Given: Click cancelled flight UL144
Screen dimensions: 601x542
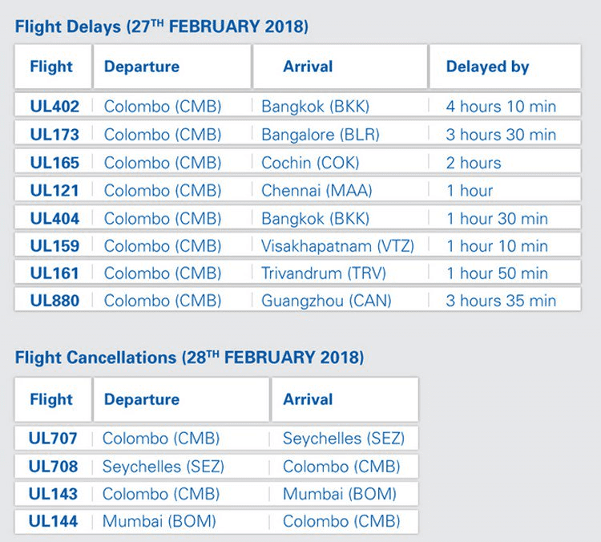Looking at the screenshot, I should (x=53, y=521).
